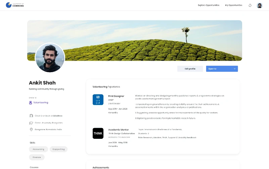The height and width of the screenshot is (169, 269).
Task: Click the Ankit Shah name heading
Action: (x=42, y=83)
